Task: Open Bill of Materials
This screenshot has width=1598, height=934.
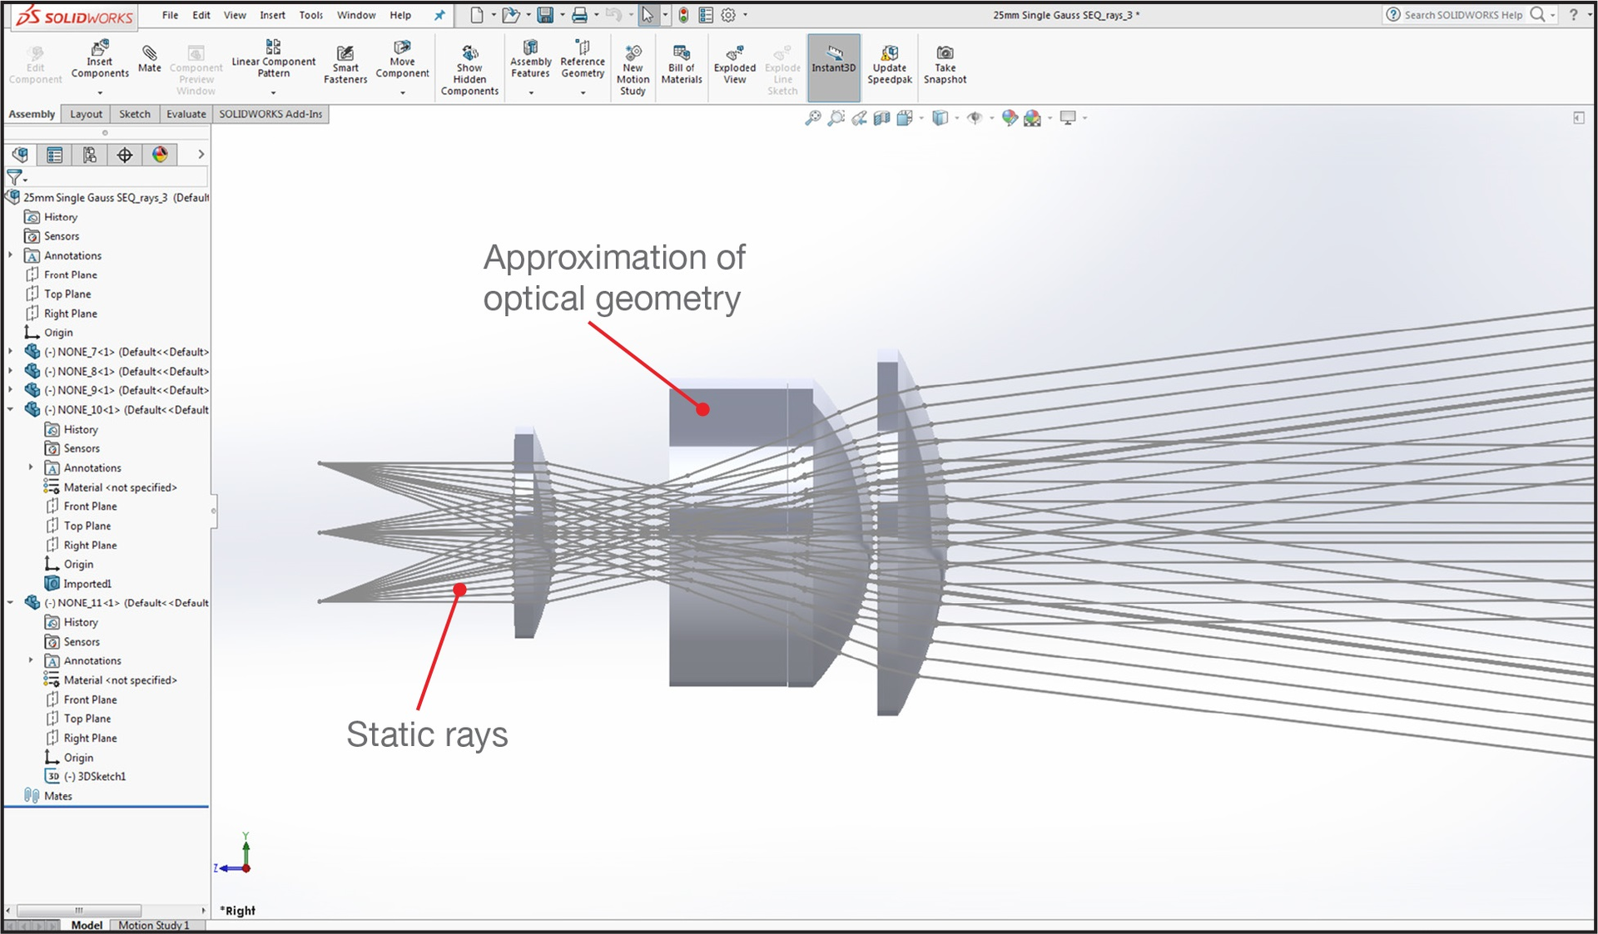Action: pyautogui.click(x=681, y=65)
